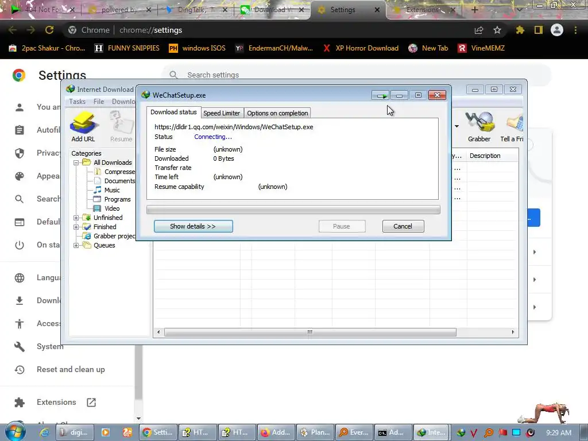
Task: Click the Add URL toolbar icon
Action: 83,126
